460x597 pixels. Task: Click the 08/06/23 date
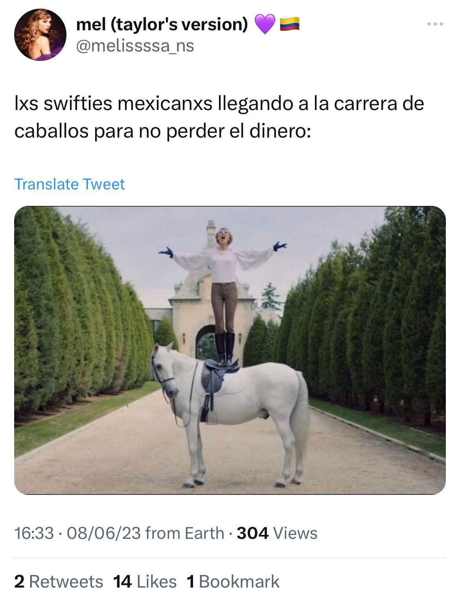pos(104,533)
